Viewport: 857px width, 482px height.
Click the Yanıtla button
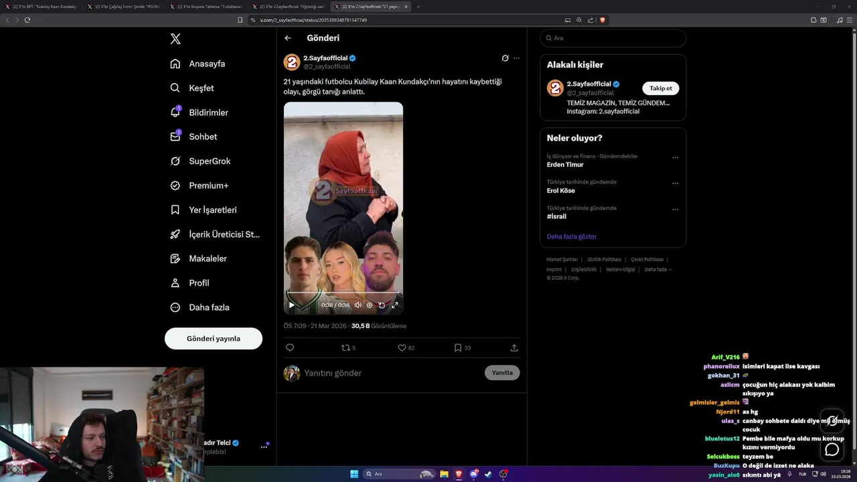502,373
